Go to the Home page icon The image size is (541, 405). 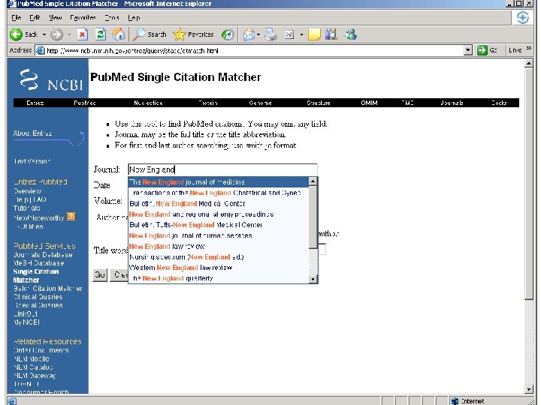click(119, 34)
